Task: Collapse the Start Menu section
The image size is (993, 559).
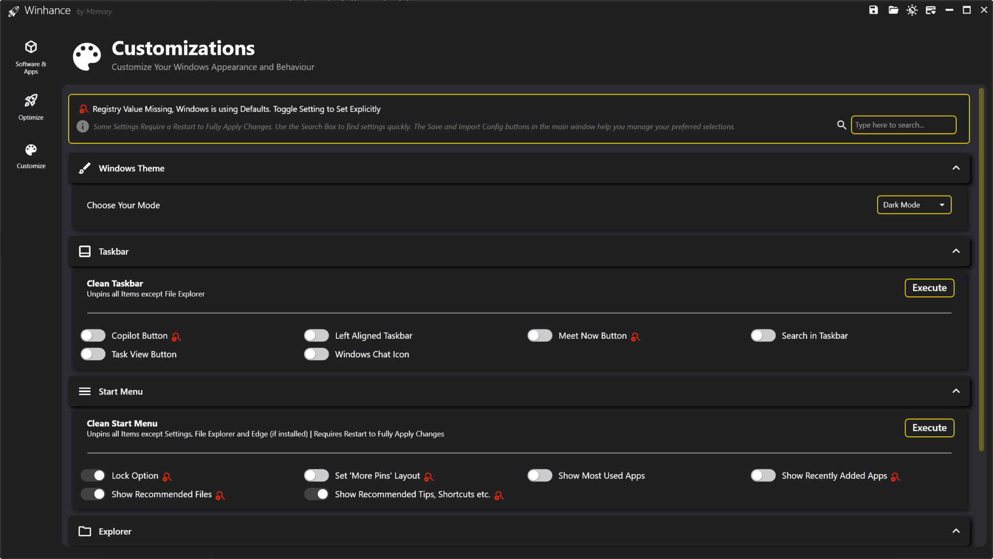Action: 956,391
